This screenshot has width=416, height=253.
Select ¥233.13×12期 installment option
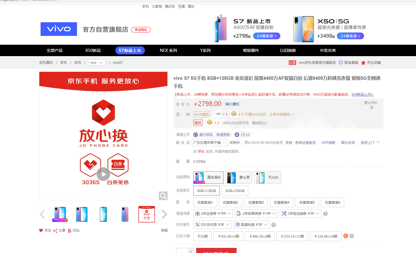point(292,236)
